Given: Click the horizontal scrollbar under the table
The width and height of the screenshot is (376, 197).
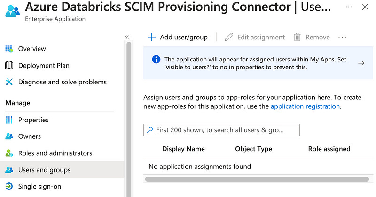Looking at the screenshot, I should pos(257,179).
